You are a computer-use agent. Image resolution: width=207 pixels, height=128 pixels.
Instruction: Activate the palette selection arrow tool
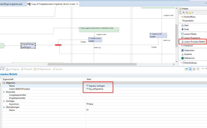click(181, 13)
